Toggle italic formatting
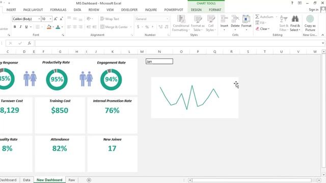 (x=20, y=27)
